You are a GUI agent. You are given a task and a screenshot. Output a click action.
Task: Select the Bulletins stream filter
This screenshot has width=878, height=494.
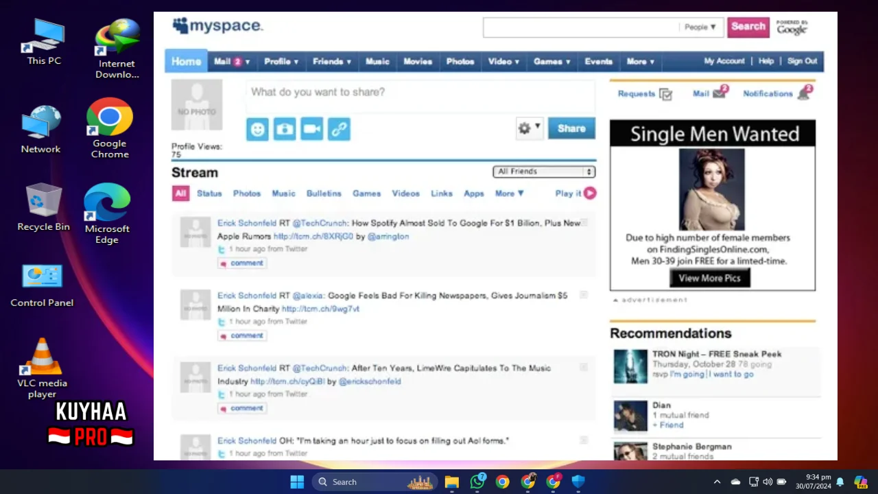[324, 193]
